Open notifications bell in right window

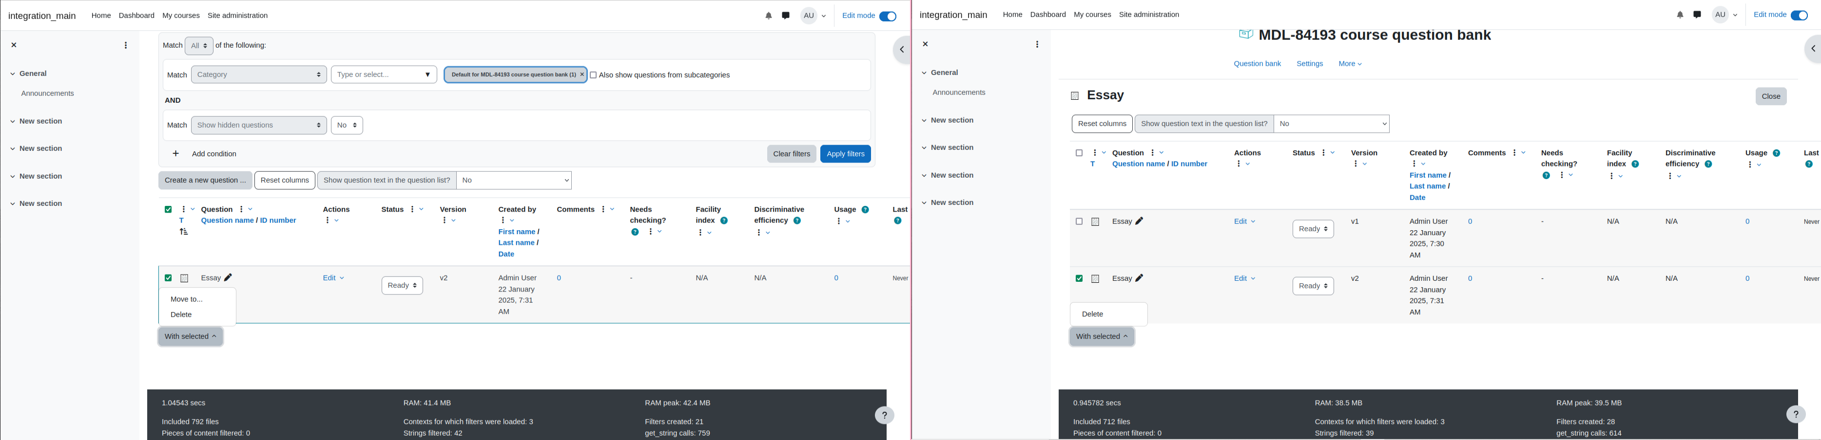tap(1680, 15)
